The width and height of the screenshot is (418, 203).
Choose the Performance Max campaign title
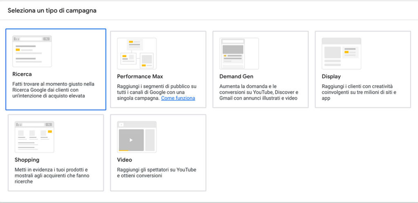(140, 76)
